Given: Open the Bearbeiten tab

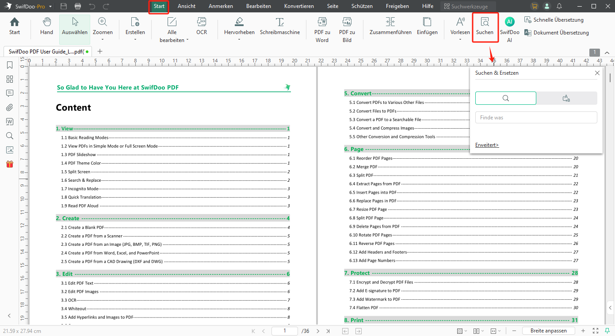Looking at the screenshot, I should tap(259, 6).
